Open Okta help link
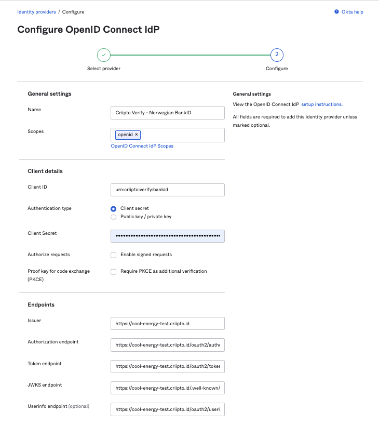Image resolution: width=379 pixels, height=425 pixels. 353,12
